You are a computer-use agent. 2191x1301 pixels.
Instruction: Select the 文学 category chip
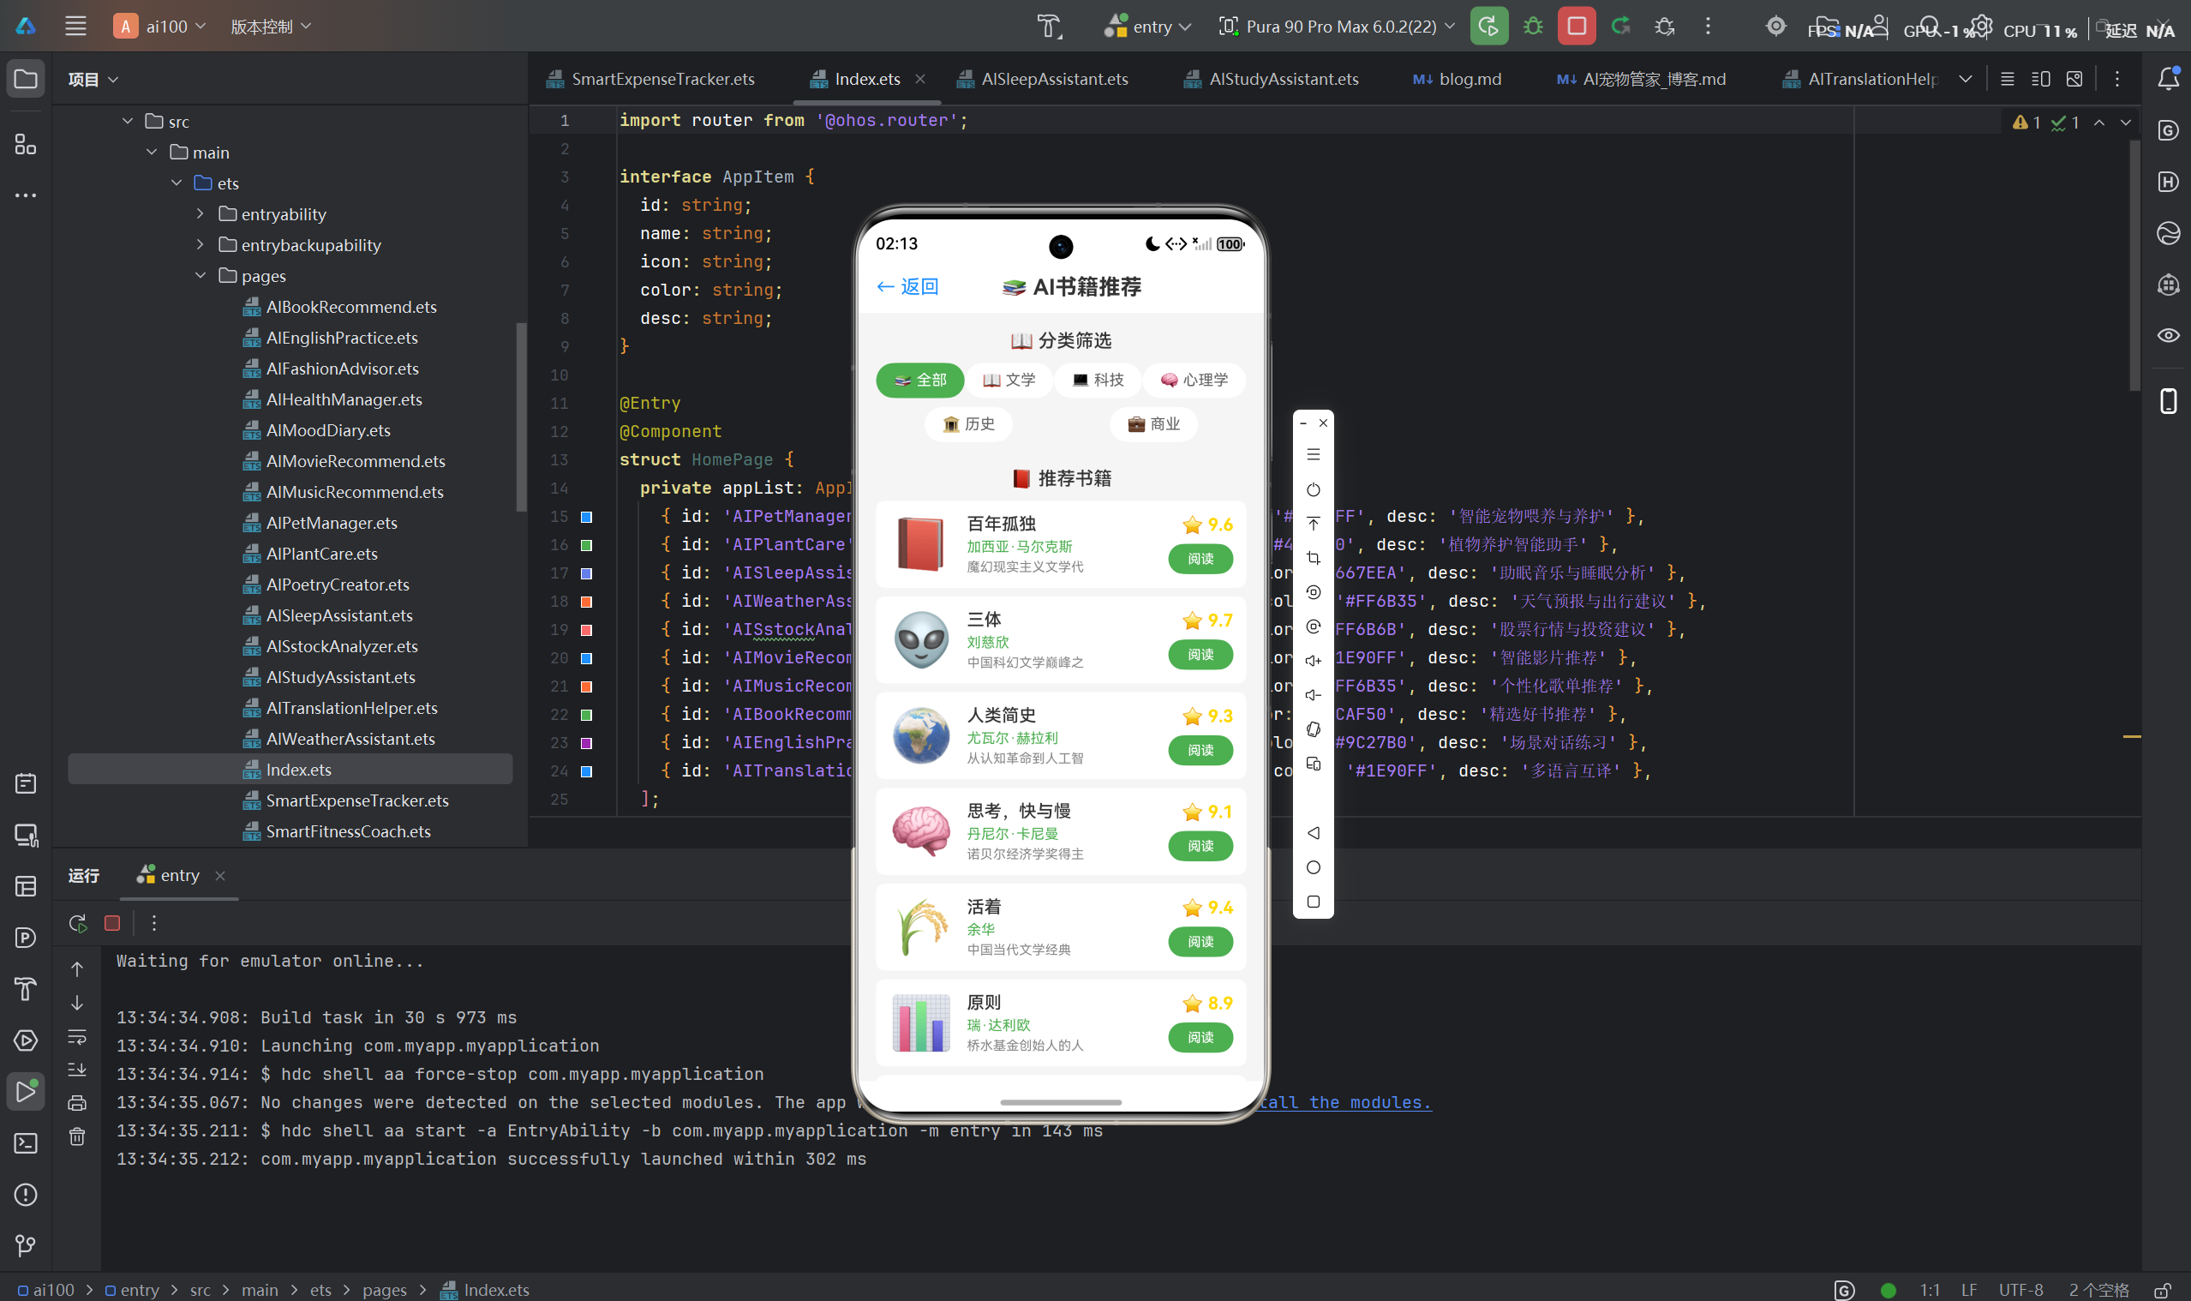(x=1009, y=380)
